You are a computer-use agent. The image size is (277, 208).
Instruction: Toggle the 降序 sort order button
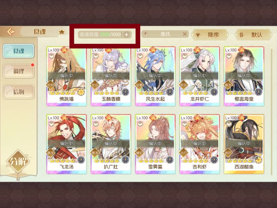tap(210, 35)
